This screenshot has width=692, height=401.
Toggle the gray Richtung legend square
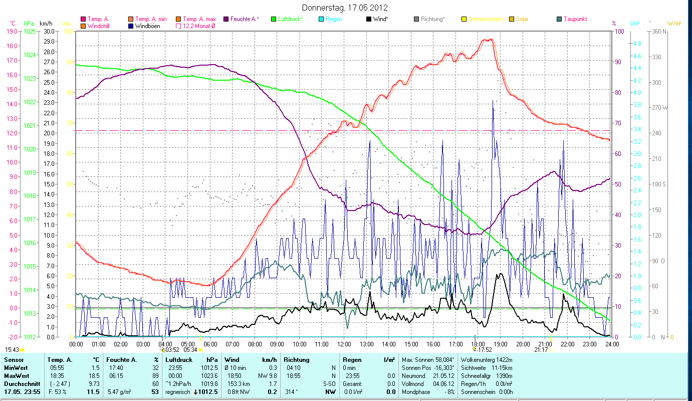tap(416, 19)
